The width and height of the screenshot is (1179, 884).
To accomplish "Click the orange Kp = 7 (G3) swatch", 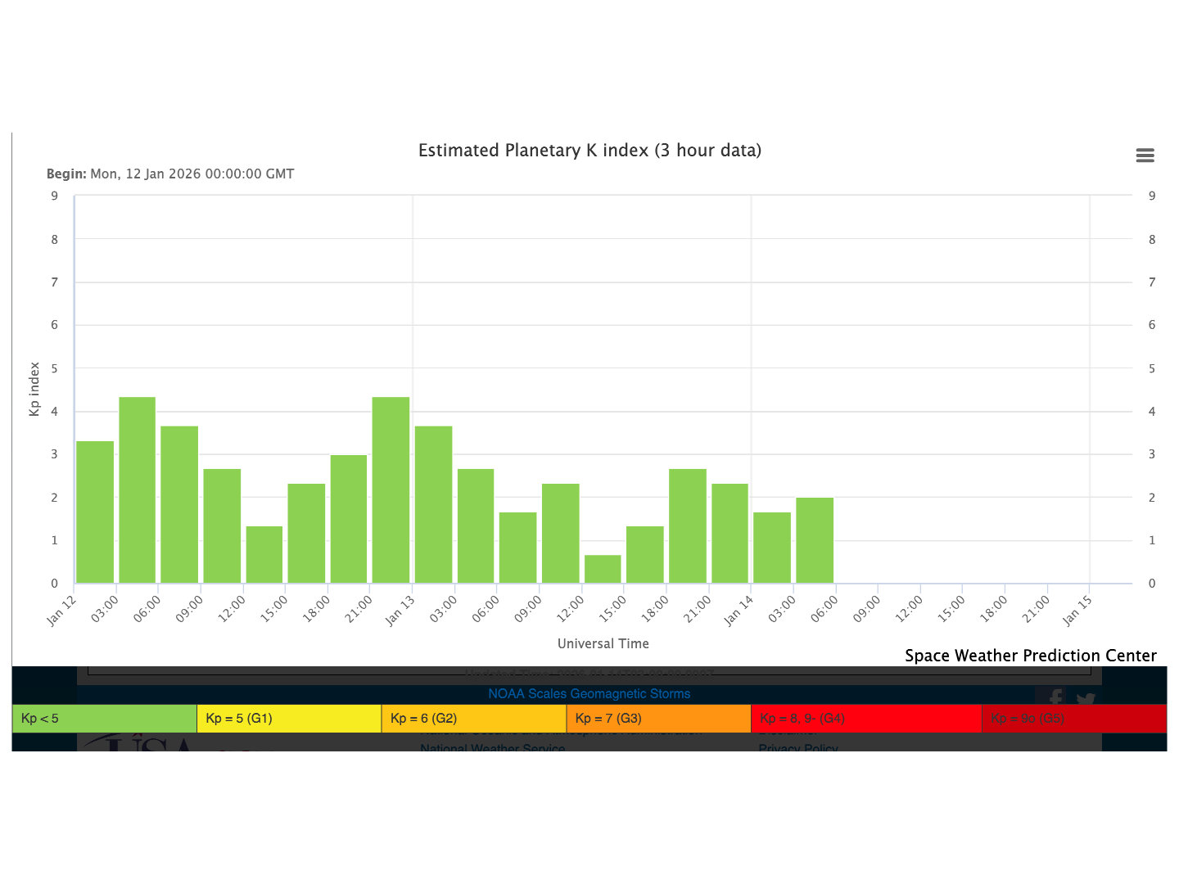I will pos(658,719).
